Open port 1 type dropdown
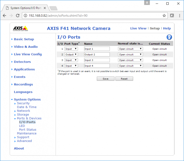 (71, 49)
